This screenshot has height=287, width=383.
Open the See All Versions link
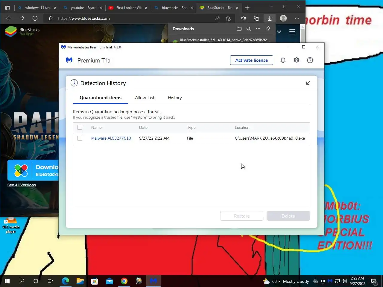[22, 185]
